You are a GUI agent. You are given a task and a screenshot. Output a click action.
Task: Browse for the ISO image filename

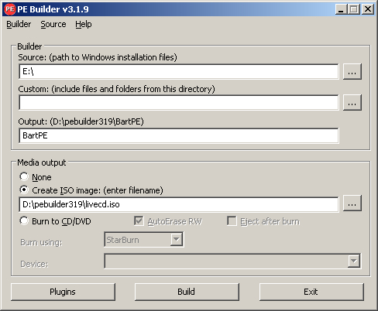(x=352, y=203)
